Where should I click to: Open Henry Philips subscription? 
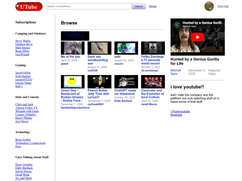[24, 118]
